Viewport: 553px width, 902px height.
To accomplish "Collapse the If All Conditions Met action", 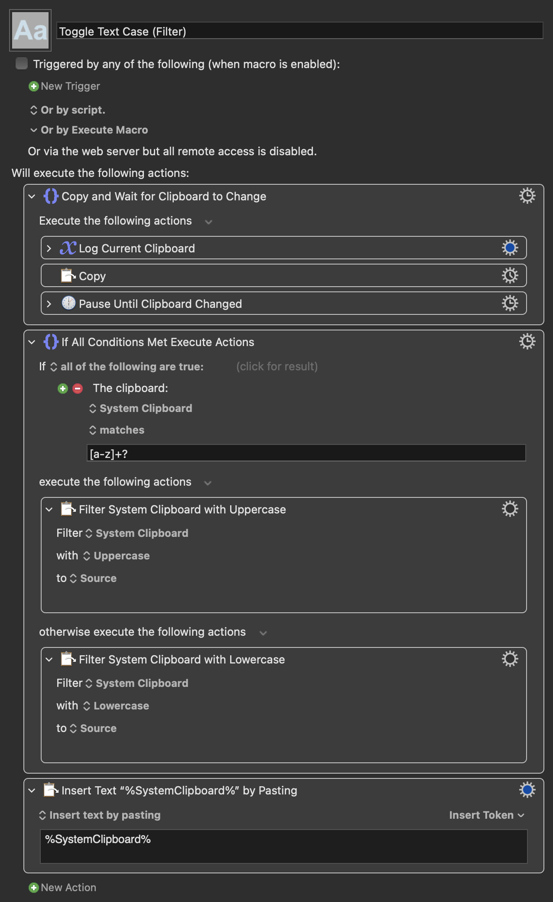I will pyautogui.click(x=32, y=342).
